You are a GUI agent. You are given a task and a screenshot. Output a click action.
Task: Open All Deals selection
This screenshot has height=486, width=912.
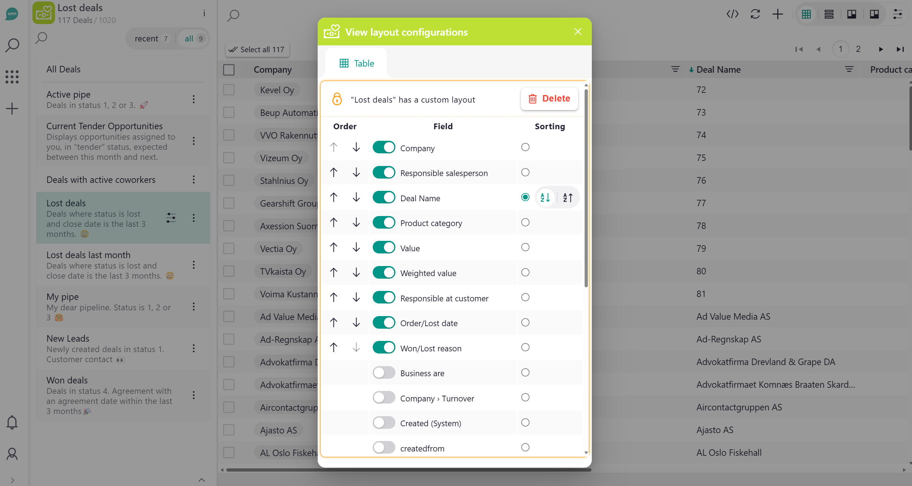coord(123,69)
